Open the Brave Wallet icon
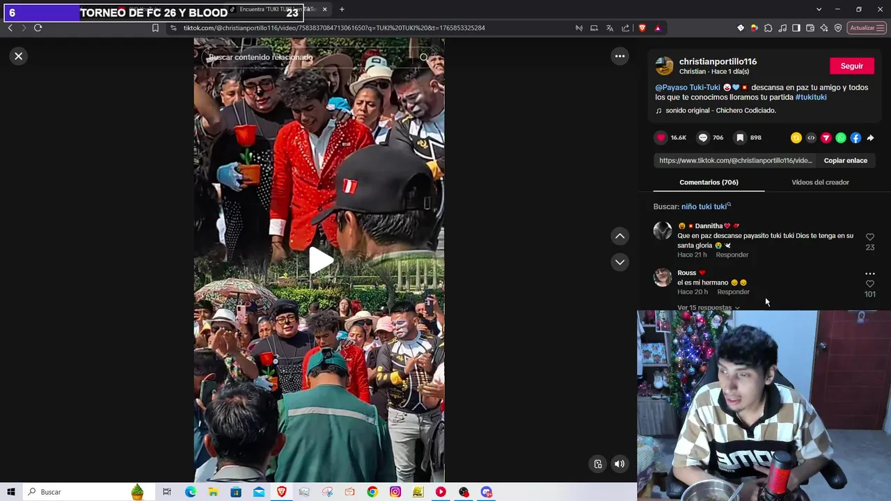 coord(810,28)
